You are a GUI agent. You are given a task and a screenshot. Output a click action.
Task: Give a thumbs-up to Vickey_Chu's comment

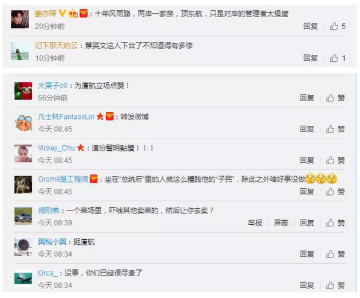pos(335,160)
